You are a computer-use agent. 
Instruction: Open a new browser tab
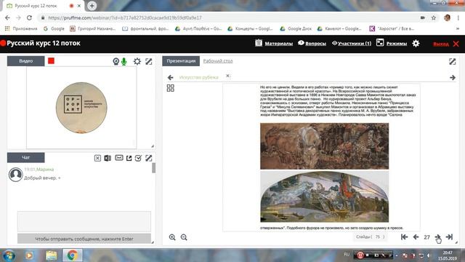coord(92,6)
